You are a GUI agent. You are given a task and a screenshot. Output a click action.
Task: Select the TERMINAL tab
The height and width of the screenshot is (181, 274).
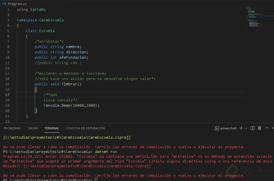tap(52, 128)
